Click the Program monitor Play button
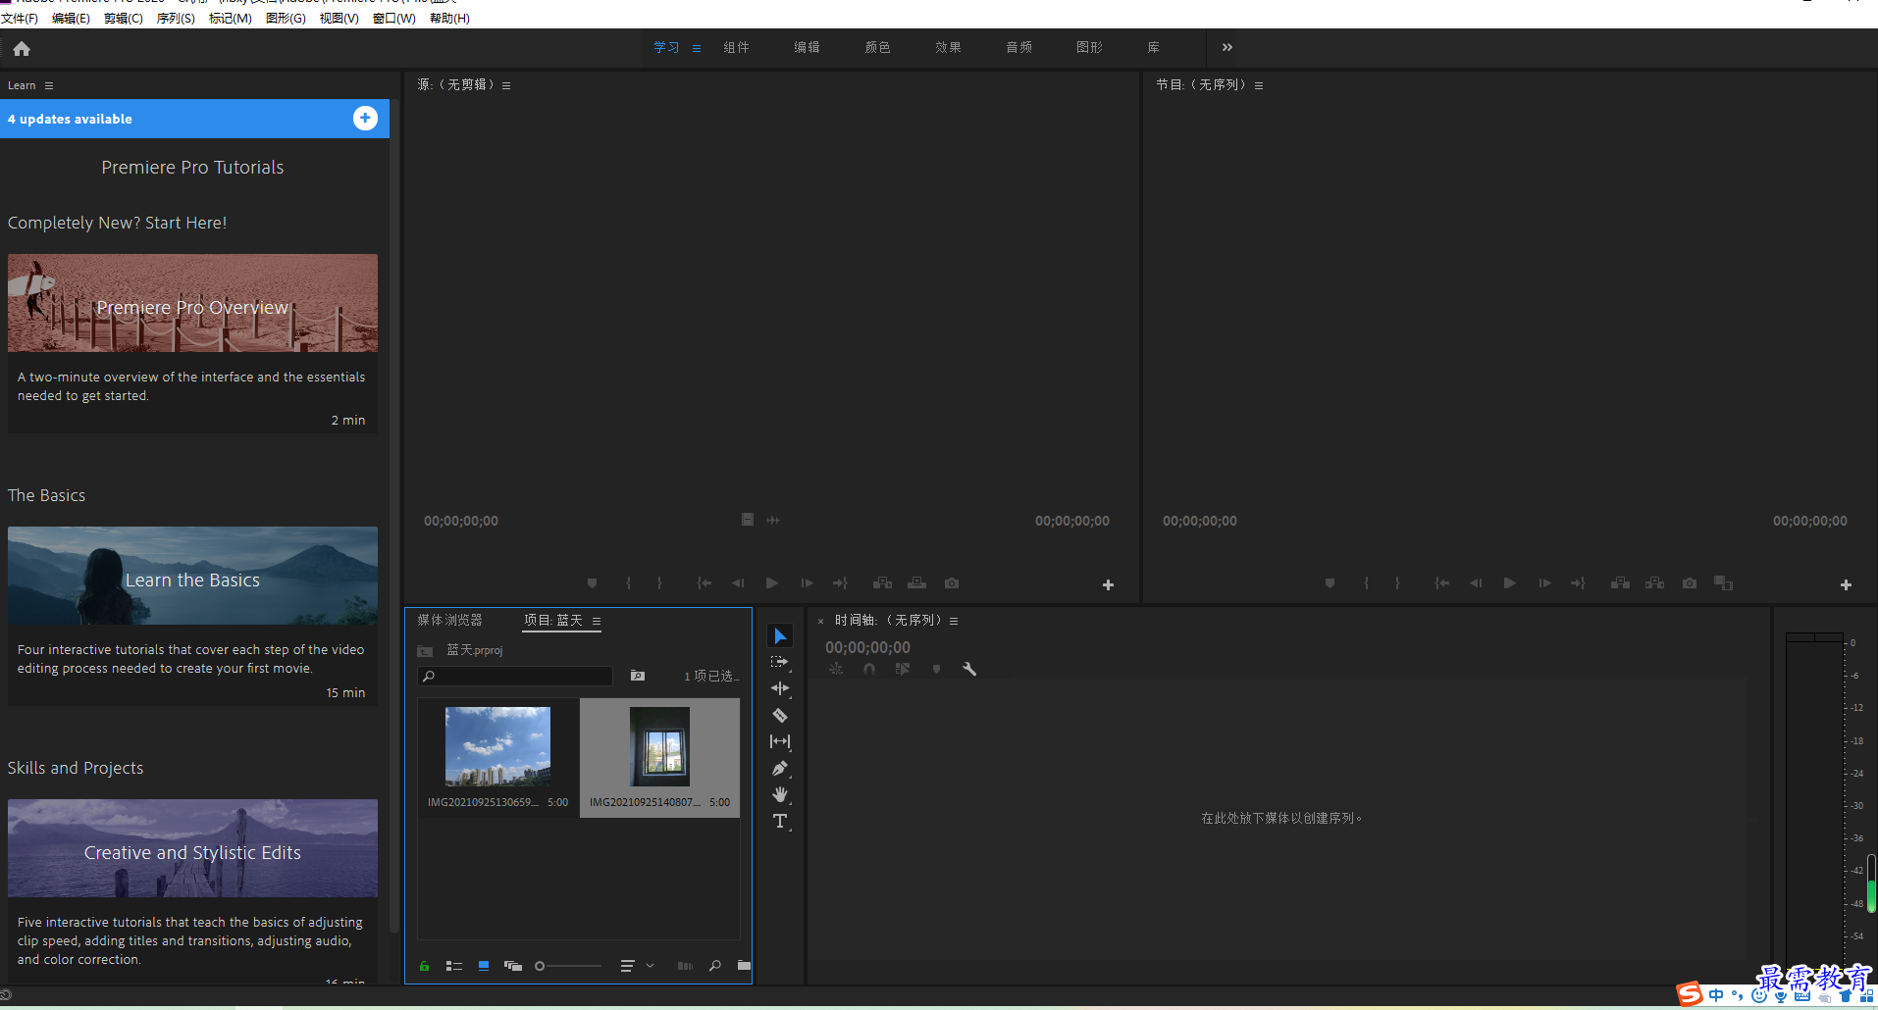The width and height of the screenshot is (1878, 1010). click(x=1510, y=583)
